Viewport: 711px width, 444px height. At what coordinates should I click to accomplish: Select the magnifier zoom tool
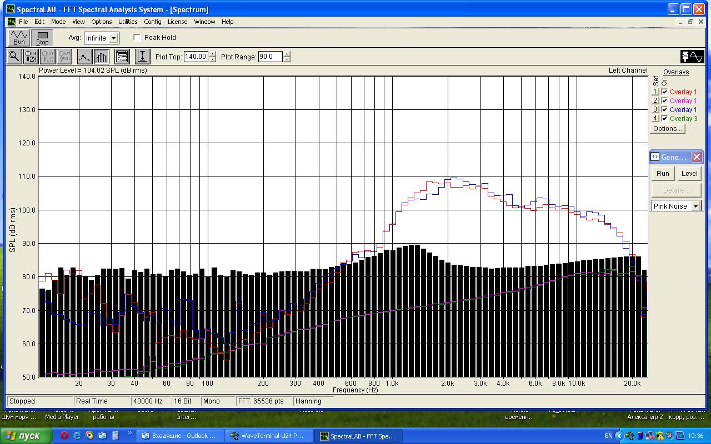coord(14,56)
